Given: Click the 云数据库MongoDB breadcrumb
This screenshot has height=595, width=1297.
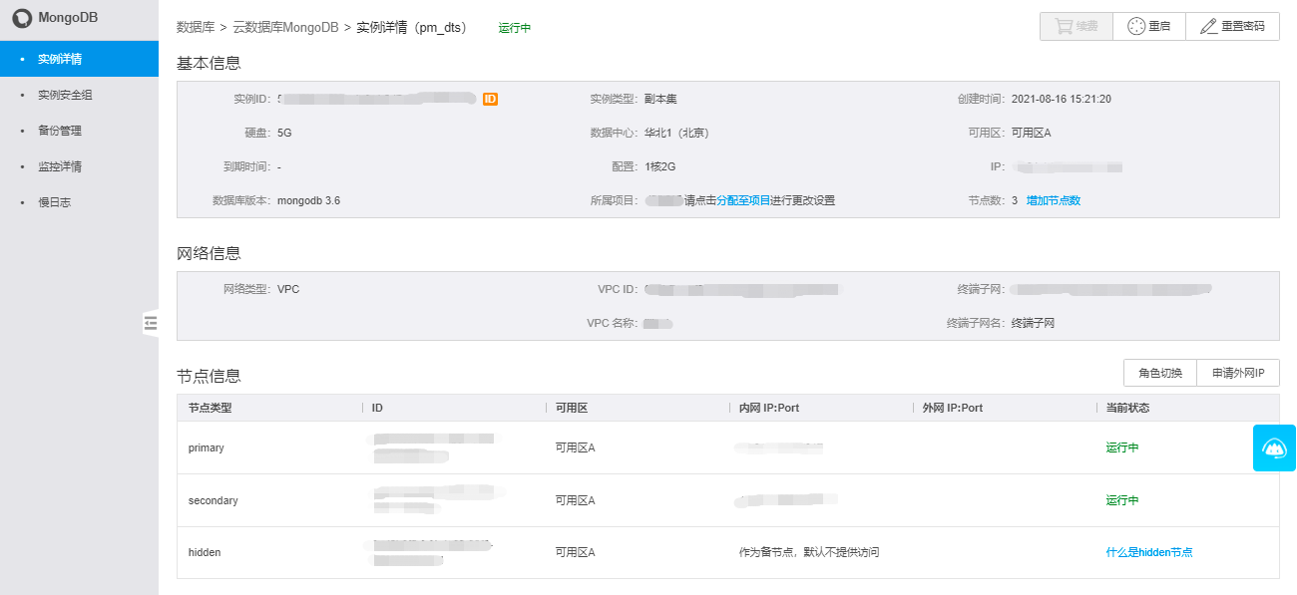Looking at the screenshot, I should coord(285,28).
